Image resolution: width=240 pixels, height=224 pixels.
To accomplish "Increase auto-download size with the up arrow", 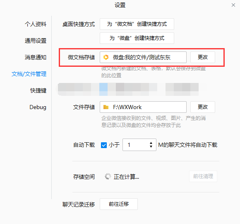I will 151,143.
